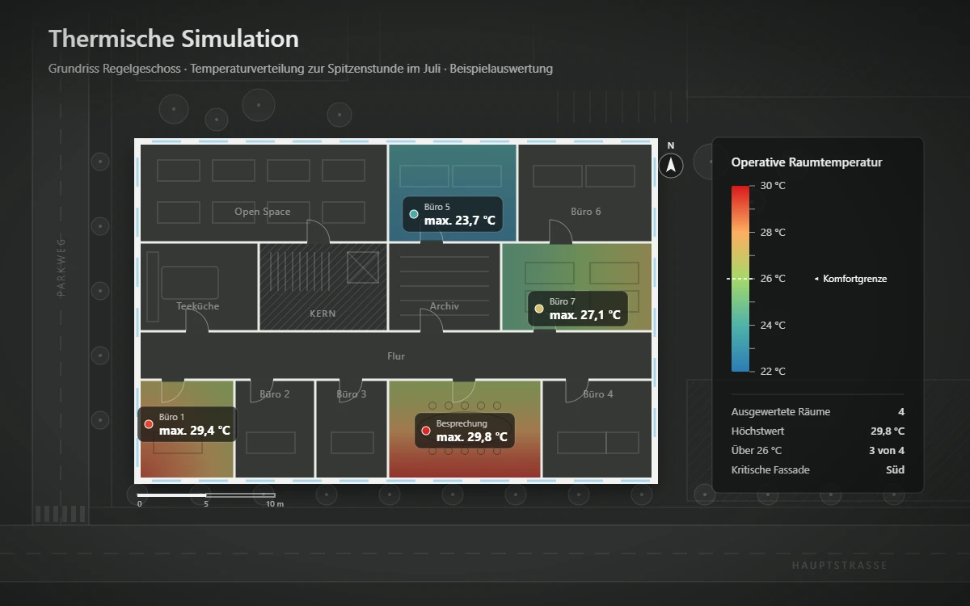The image size is (970, 606).
Task: Click the "10 m" scale label
Action: tap(275, 504)
